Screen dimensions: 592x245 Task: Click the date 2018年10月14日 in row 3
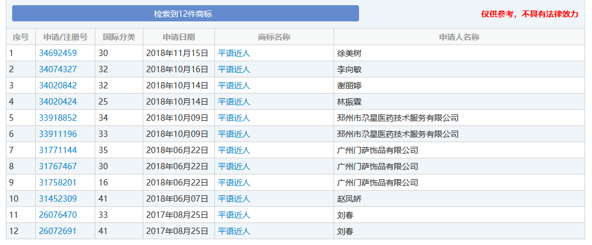pyautogui.click(x=177, y=86)
